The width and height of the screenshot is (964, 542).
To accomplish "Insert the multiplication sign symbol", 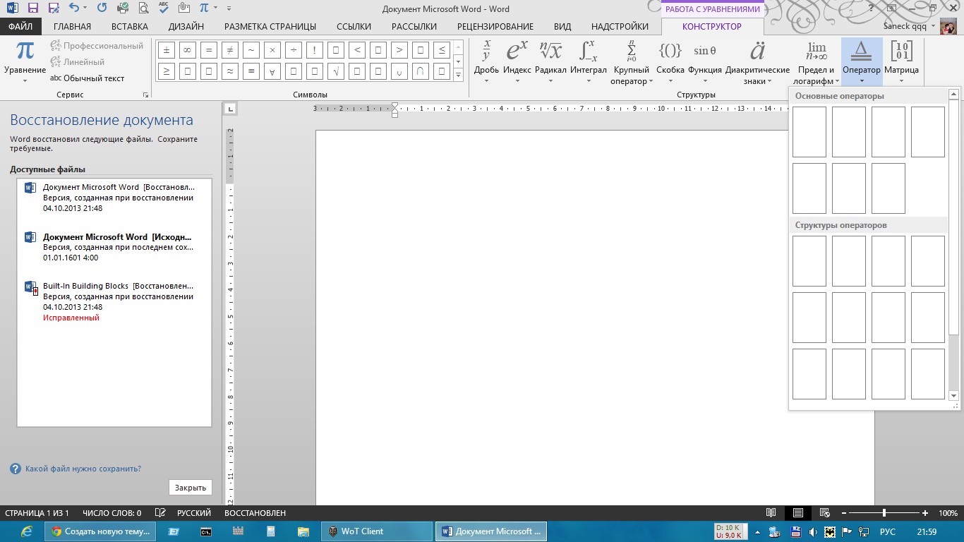I will (x=272, y=50).
